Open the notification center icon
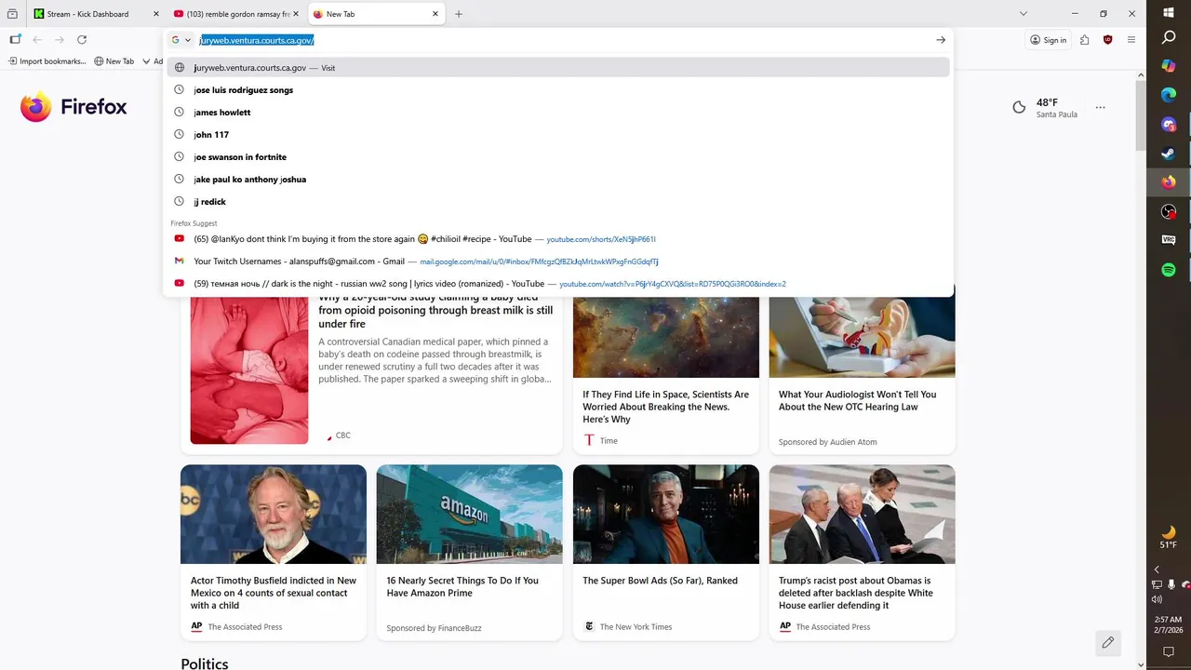This screenshot has height=670, width=1191. pyautogui.click(x=1169, y=652)
